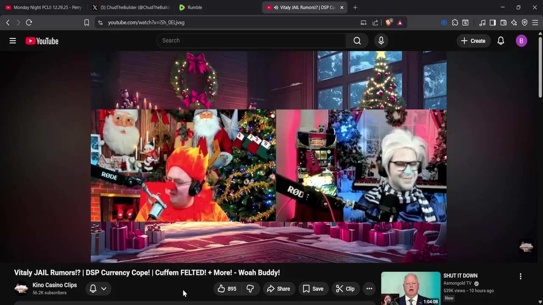Open the media control music note

[482, 22]
